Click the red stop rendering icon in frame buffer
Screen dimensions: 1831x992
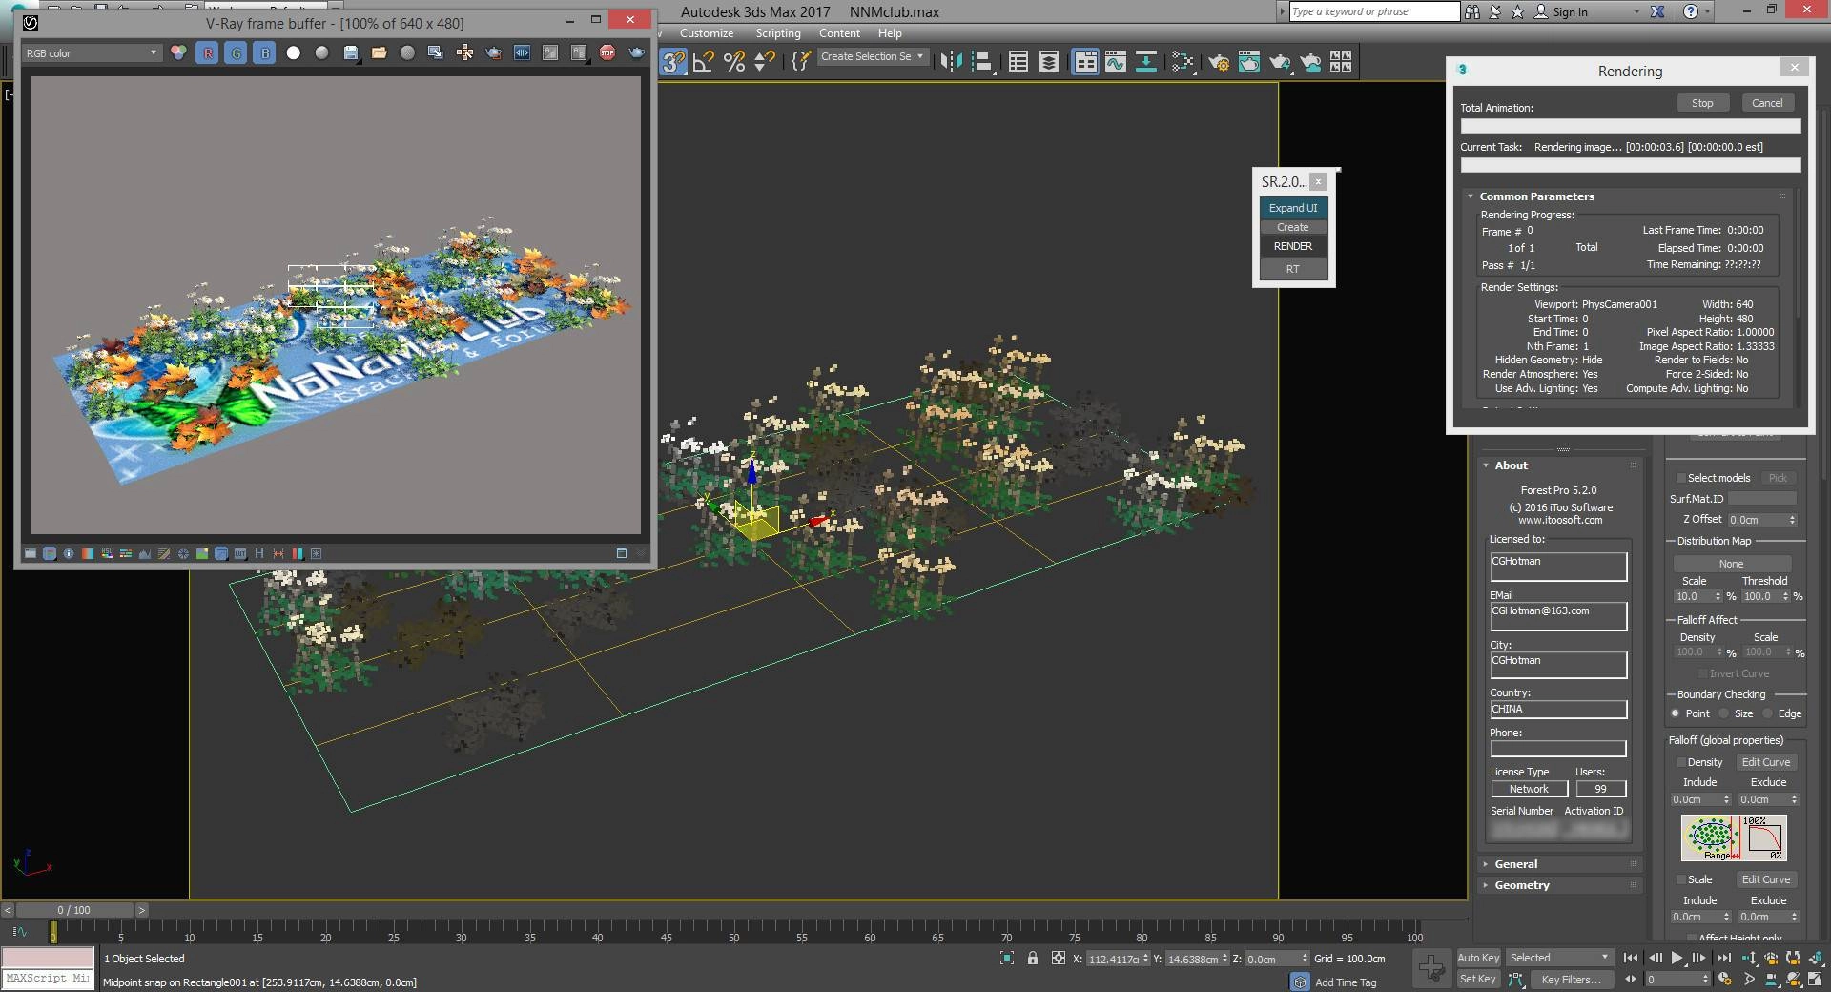tap(607, 53)
